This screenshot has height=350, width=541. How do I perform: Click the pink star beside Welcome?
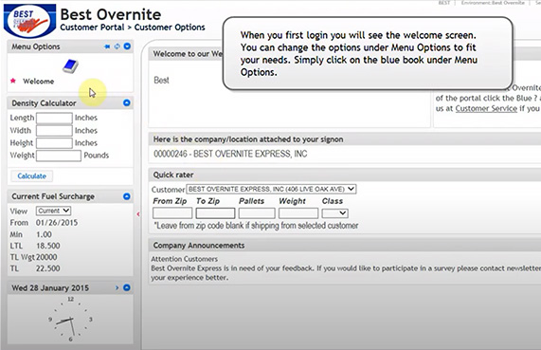coord(13,81)
